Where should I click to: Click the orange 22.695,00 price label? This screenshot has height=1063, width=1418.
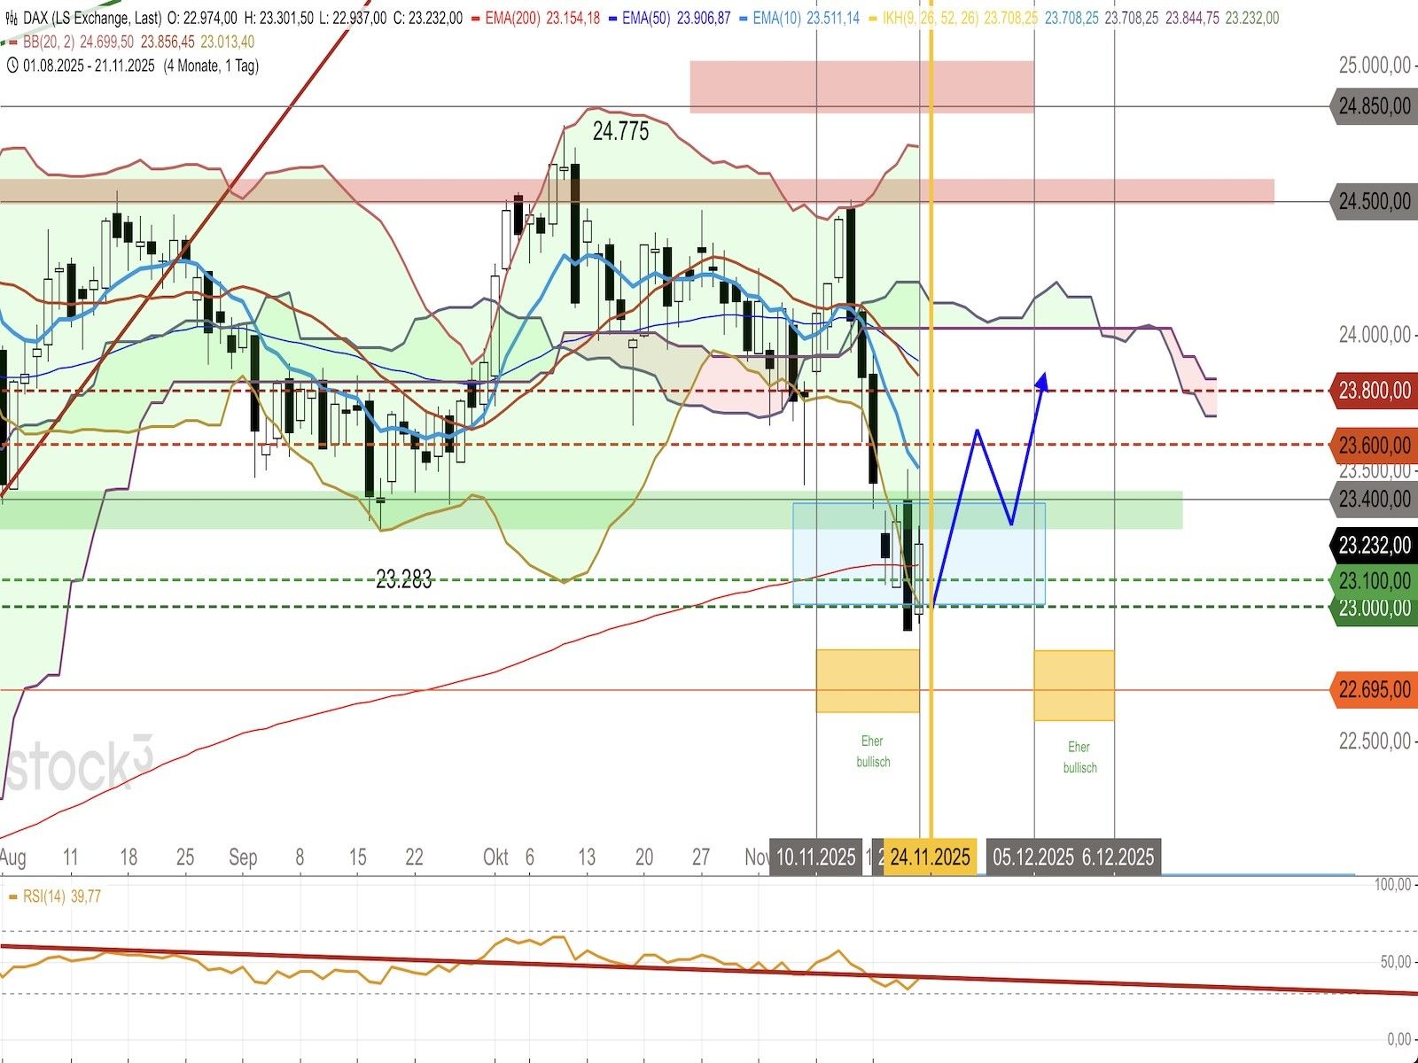[1374, 689]
